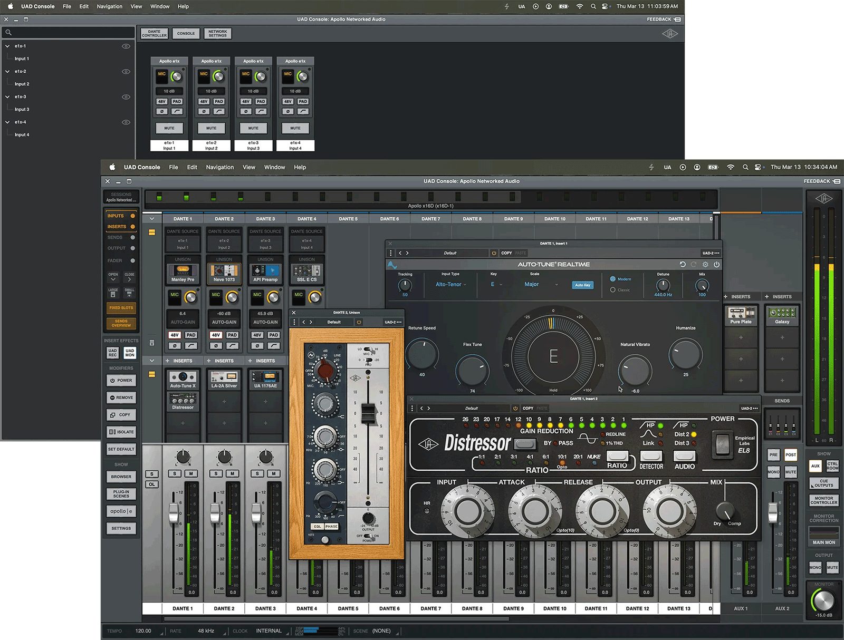Viewport: 844px width, 640px height.
Task: Click the low-cut filter icon on DANTE 2
Action: (x=232, y=346)
